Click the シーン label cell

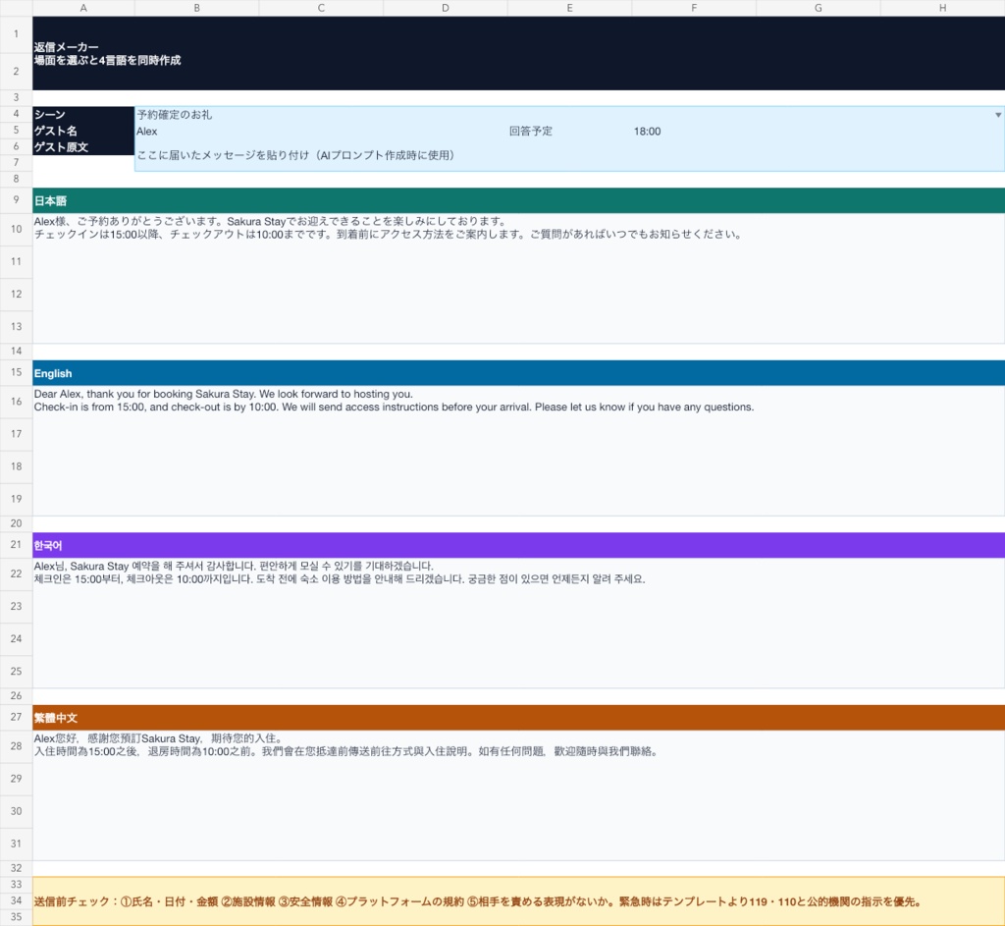83,115
